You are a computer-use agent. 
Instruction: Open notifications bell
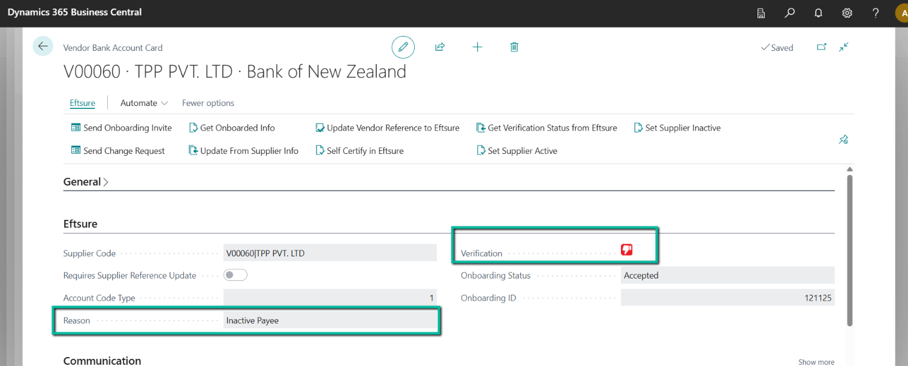pos(819,13)
